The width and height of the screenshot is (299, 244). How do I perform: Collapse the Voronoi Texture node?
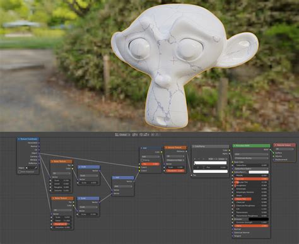pyautogui.click(x=167, y=148)
